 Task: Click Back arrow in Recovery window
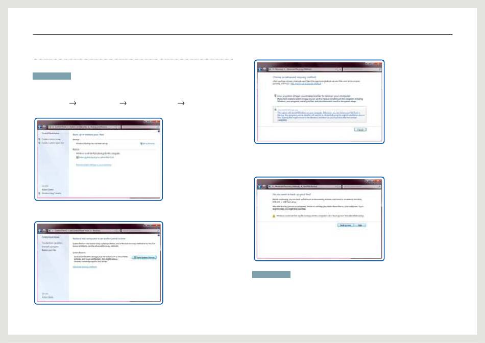click(40, 231)
